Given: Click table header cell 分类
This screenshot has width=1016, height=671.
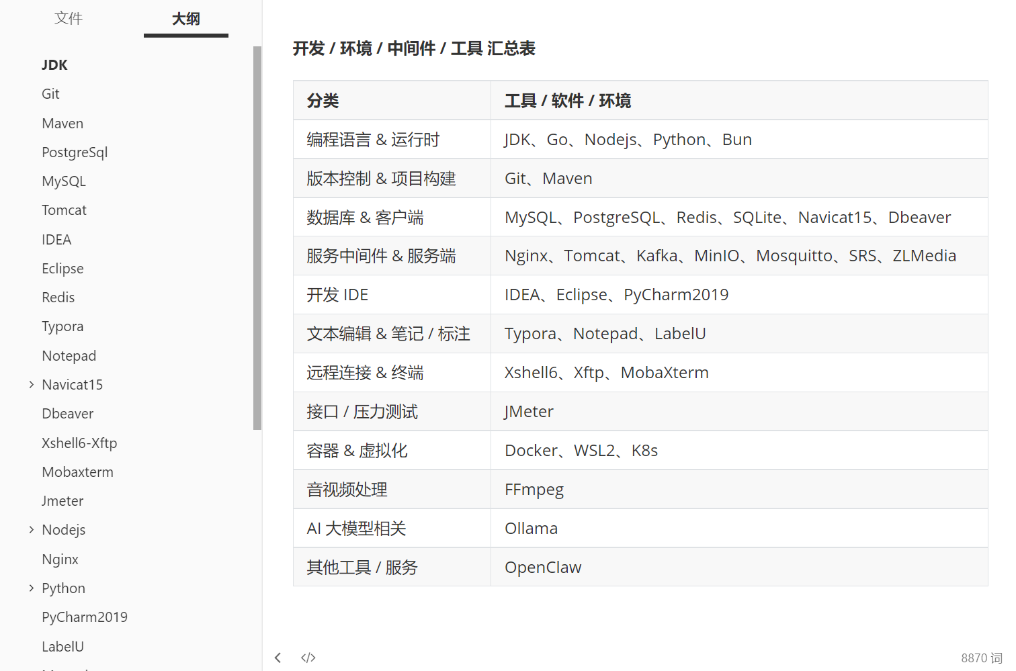Looking at the screenshot, I should tap(392, 101).
